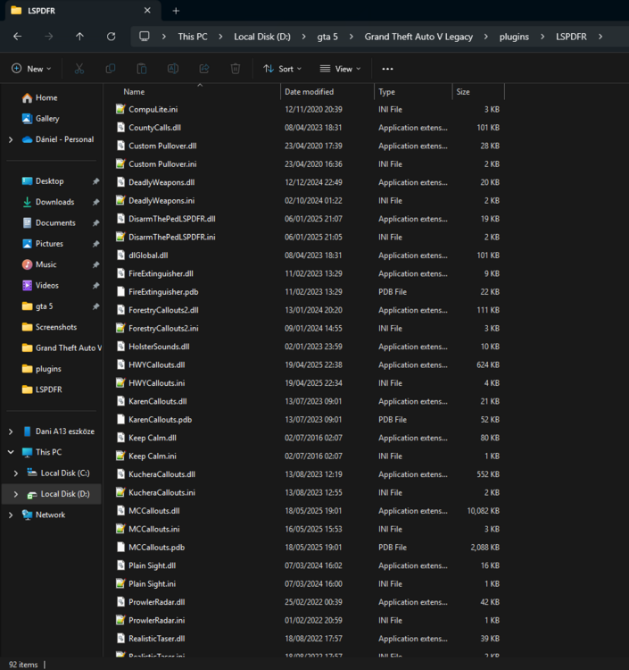The image size is (629, 670).
Task: Select file RealisticTaser.dll
Action: point(157,639)
